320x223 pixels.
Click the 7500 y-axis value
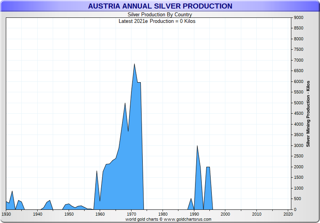tap(299, 50)
